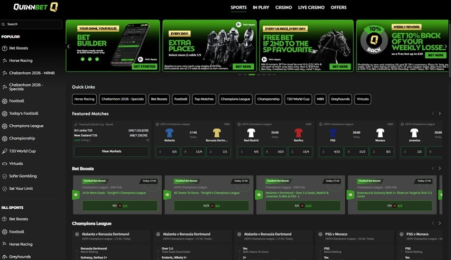
Task: Click the Cheltenham 2026 - NRNB icon
Action: tap(5, 73)
